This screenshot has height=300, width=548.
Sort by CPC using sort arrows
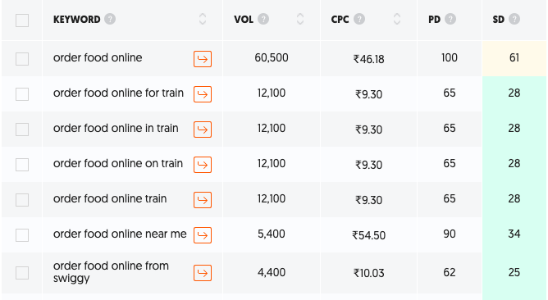(397, 19)
